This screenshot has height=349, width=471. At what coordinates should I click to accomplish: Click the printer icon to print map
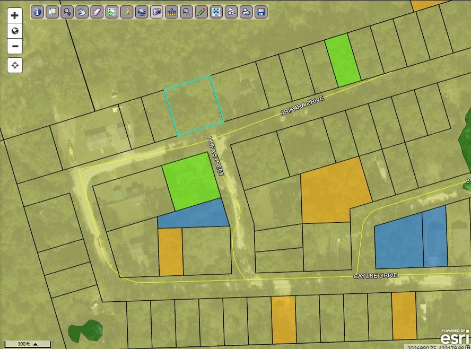tap(246, 11)
